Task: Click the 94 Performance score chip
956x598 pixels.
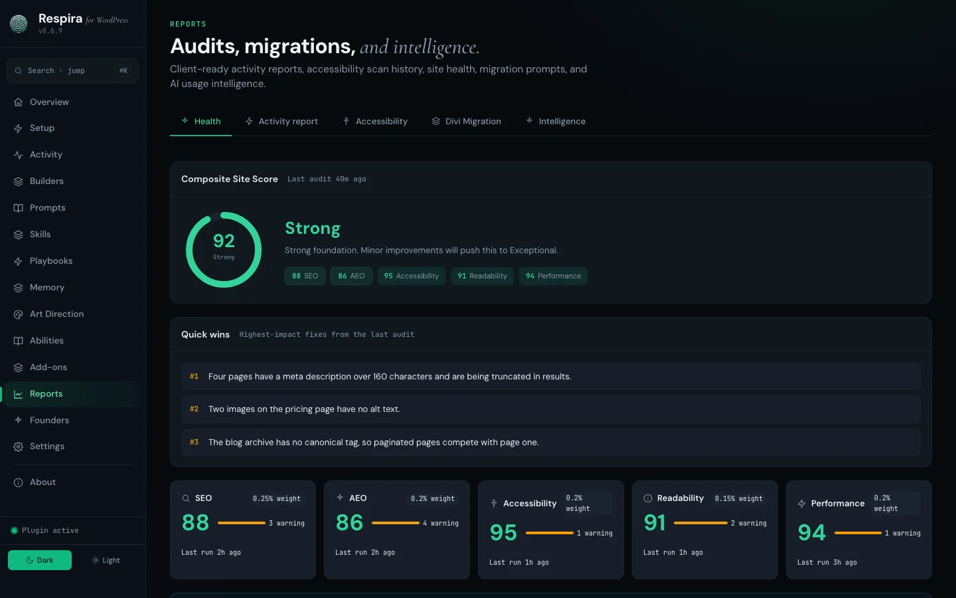Action: tap(553, 276)
